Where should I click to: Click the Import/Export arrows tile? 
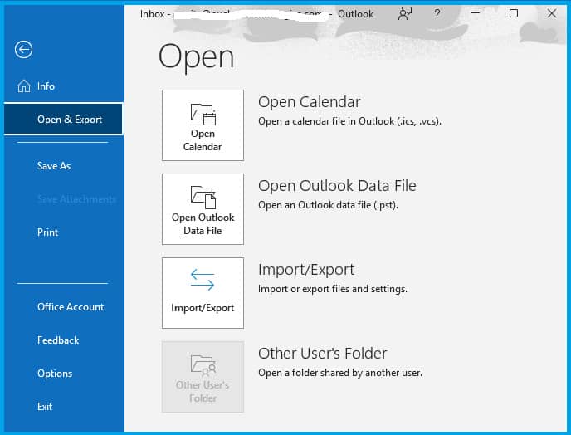pyautogui.click(x=203, y=293)
